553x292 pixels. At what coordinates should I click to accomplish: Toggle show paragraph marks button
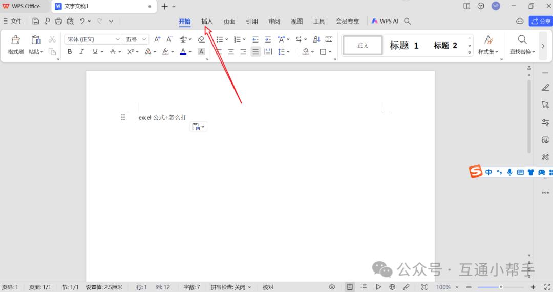299,39
